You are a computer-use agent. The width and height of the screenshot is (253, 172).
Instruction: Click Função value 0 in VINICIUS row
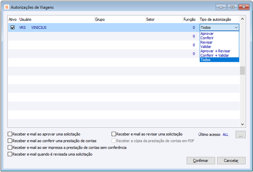(194, 28)
